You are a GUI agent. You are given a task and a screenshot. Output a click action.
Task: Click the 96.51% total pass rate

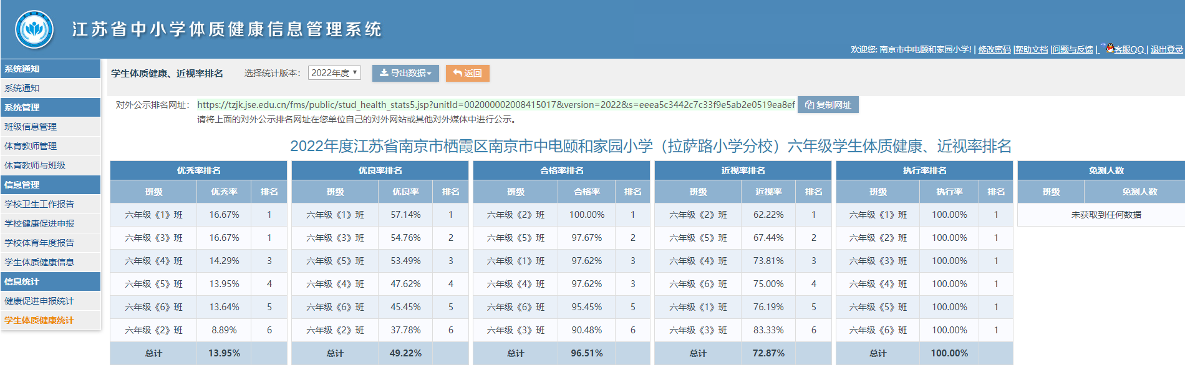(587, 353)
